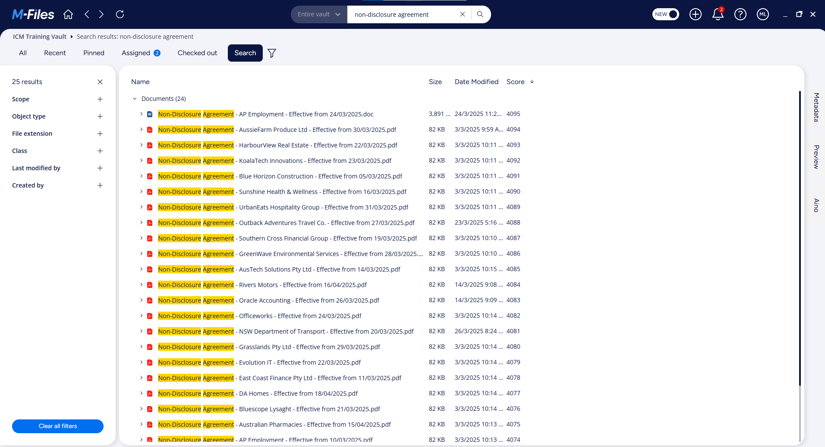This screenshot has width=825, height=447.
Task: Run search with magnifier icon
Action: click(x=480, y=14)
